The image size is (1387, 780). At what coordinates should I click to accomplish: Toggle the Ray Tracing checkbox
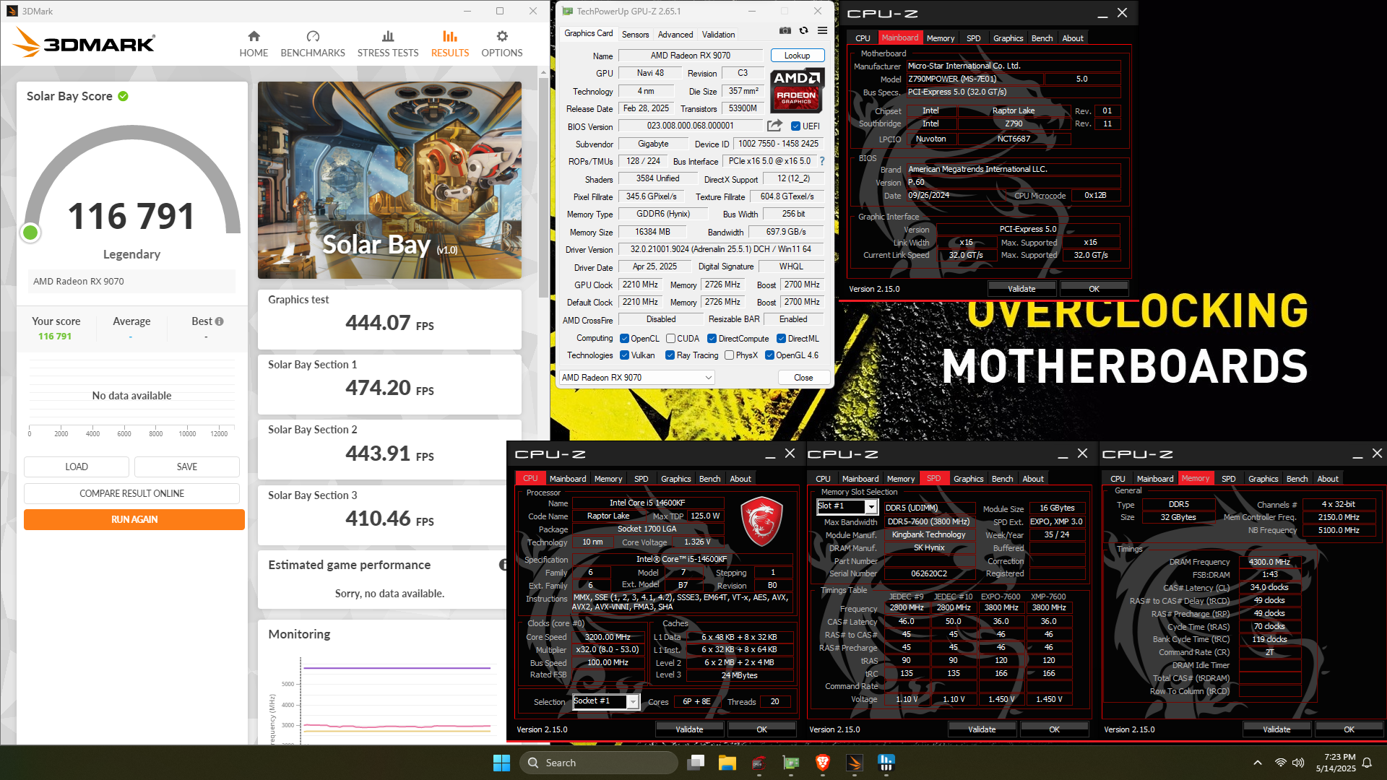[x=670, y=355]
